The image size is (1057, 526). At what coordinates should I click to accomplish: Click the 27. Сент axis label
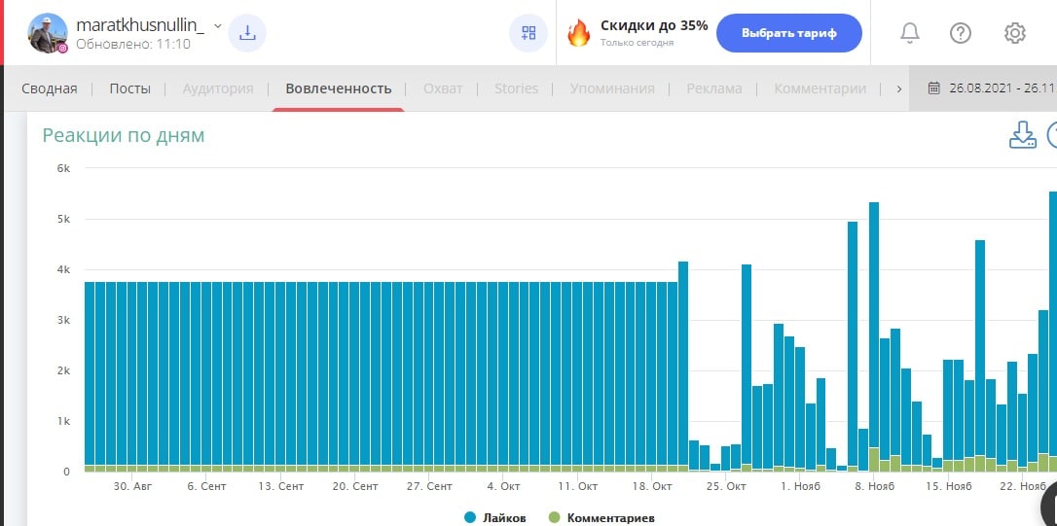[429, 486]
